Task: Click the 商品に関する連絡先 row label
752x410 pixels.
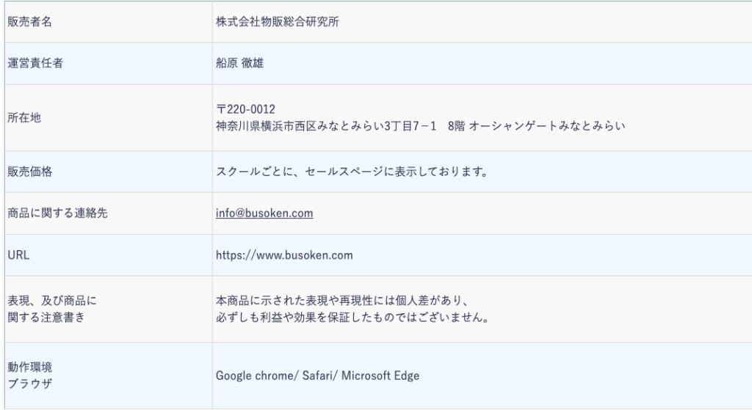Action: (52, 213)
